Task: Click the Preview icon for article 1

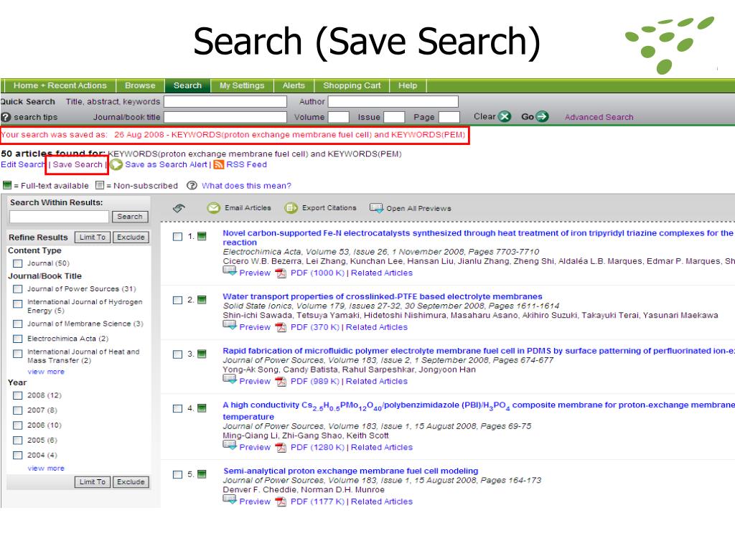Action: tap(230, 270)
